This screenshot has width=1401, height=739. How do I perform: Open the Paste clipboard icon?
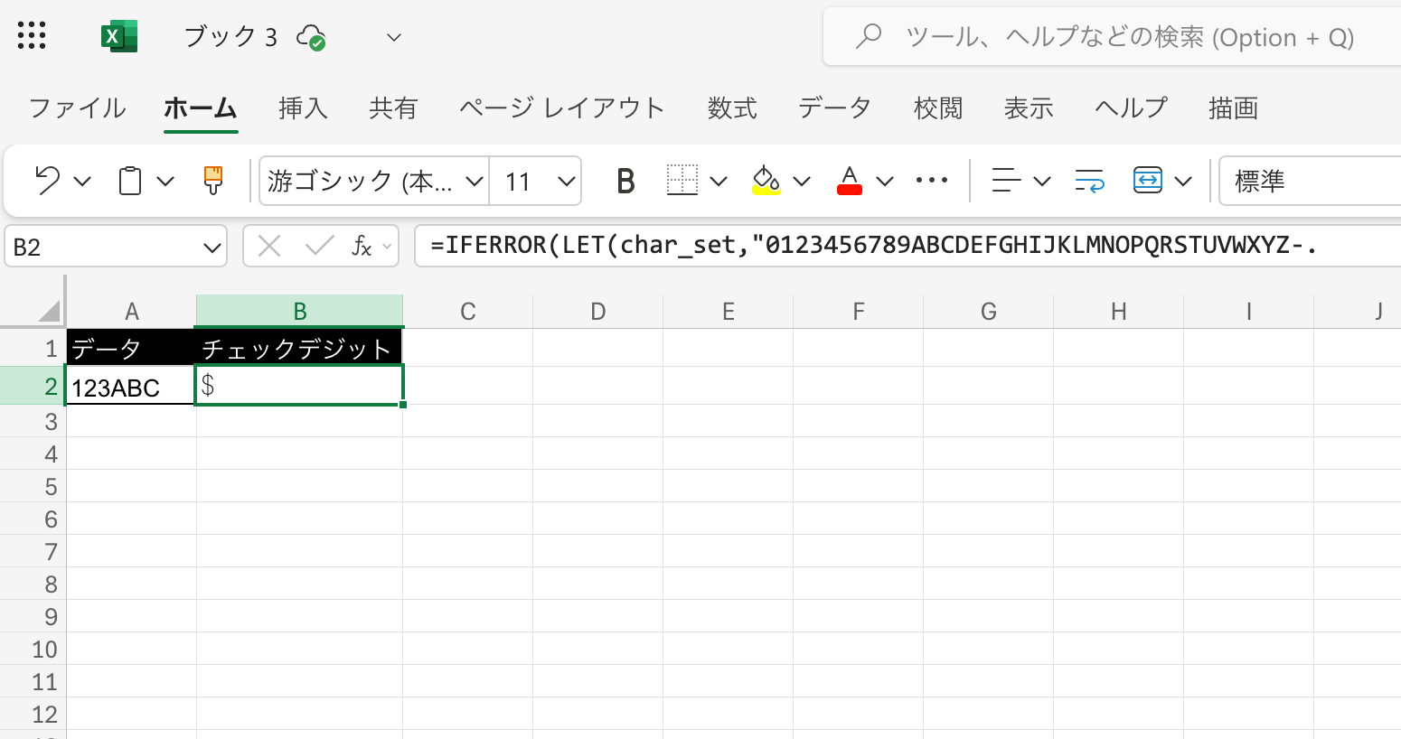click(131, 181)
